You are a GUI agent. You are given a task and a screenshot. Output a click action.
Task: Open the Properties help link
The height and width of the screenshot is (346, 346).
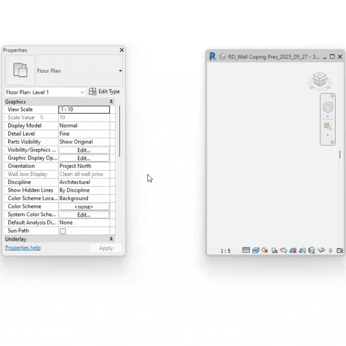[x=23, y=248]
